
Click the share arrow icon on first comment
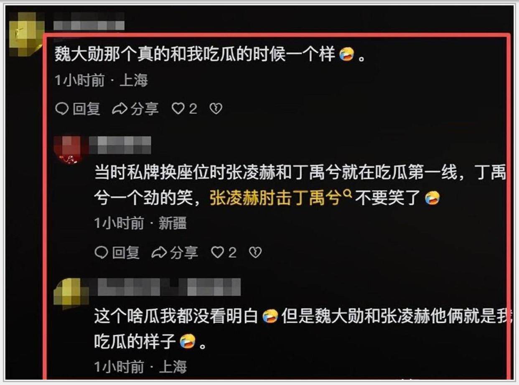(120, 109)
